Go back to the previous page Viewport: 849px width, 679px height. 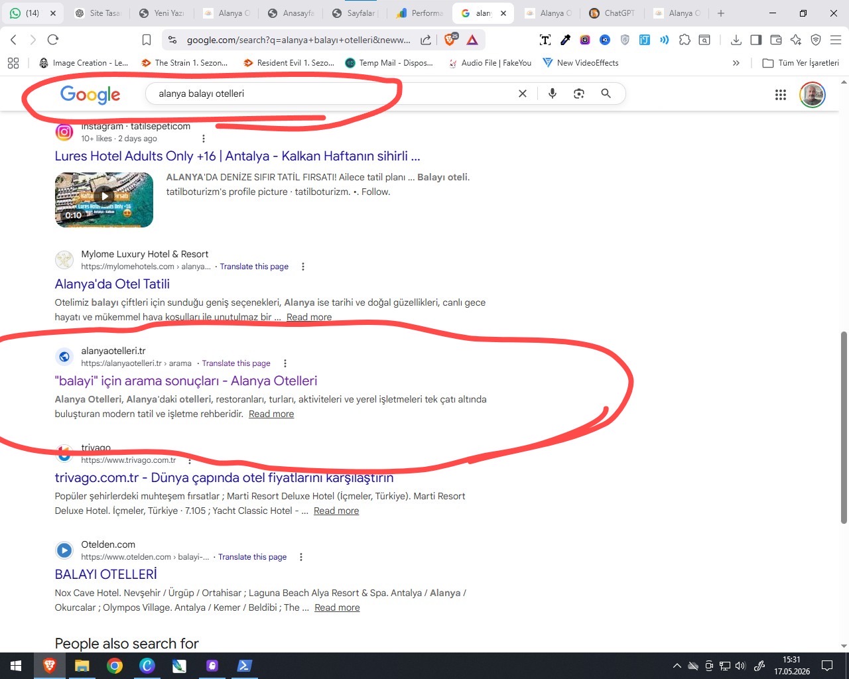pyautogui.click(x=13, y=40)
